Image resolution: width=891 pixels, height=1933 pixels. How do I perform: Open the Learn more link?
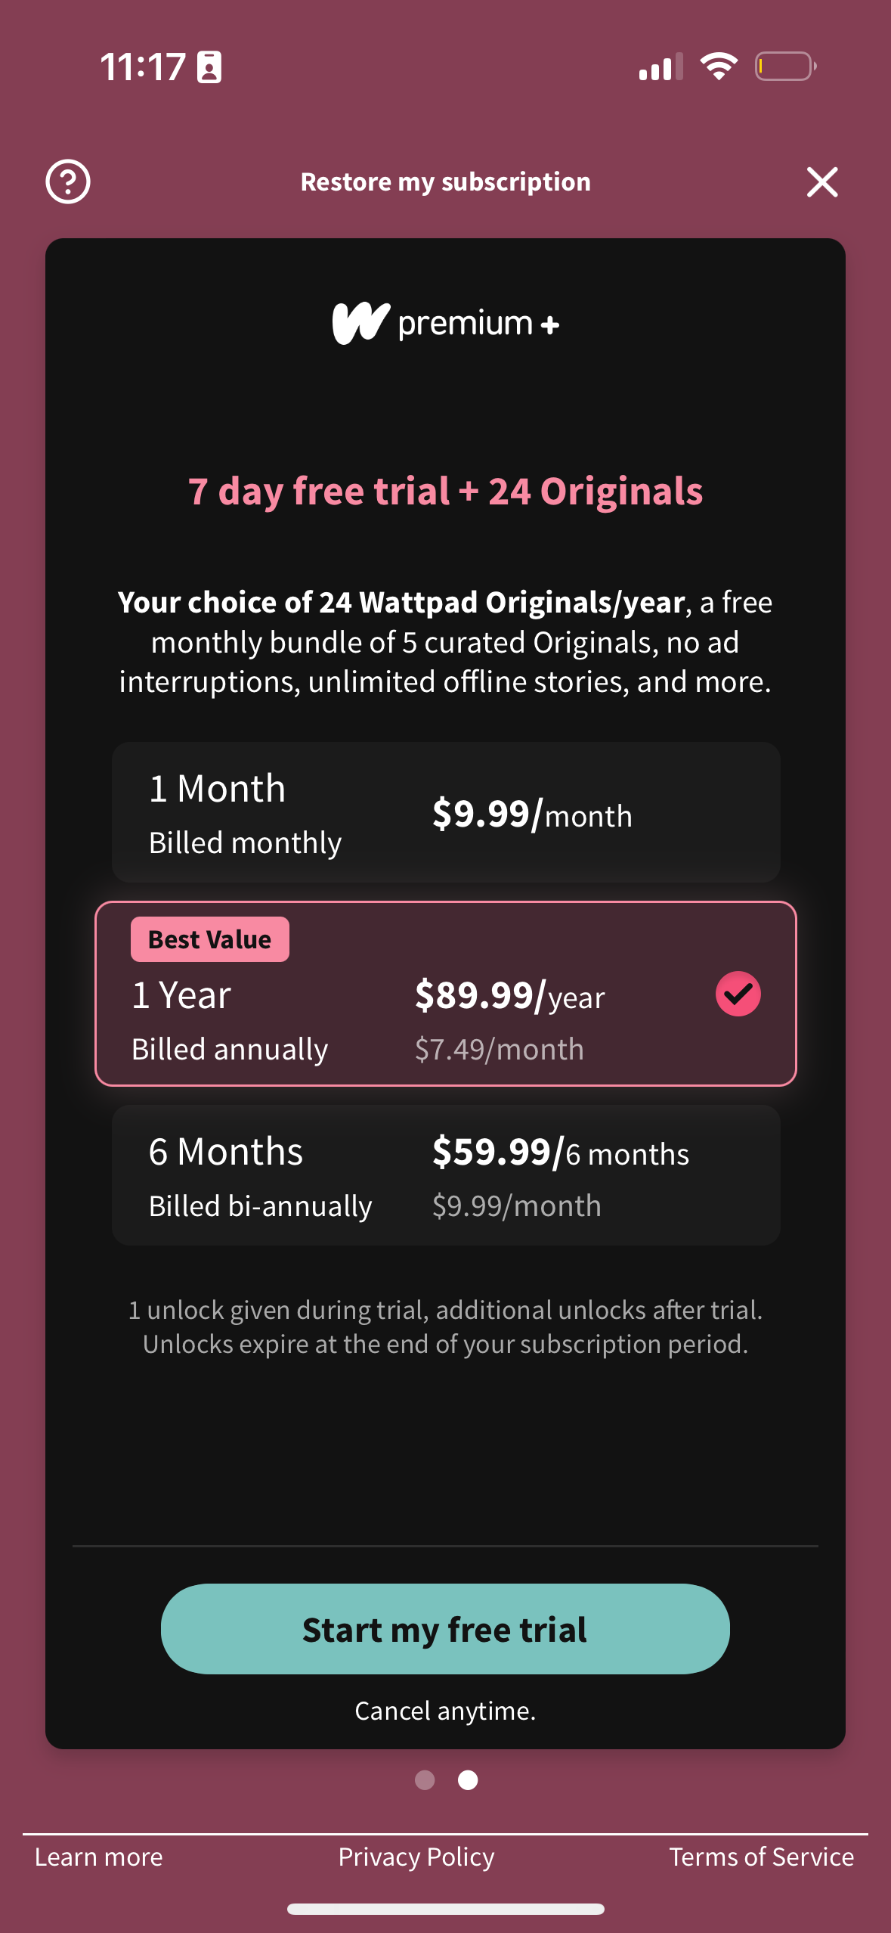click(x=99, y=1857)
